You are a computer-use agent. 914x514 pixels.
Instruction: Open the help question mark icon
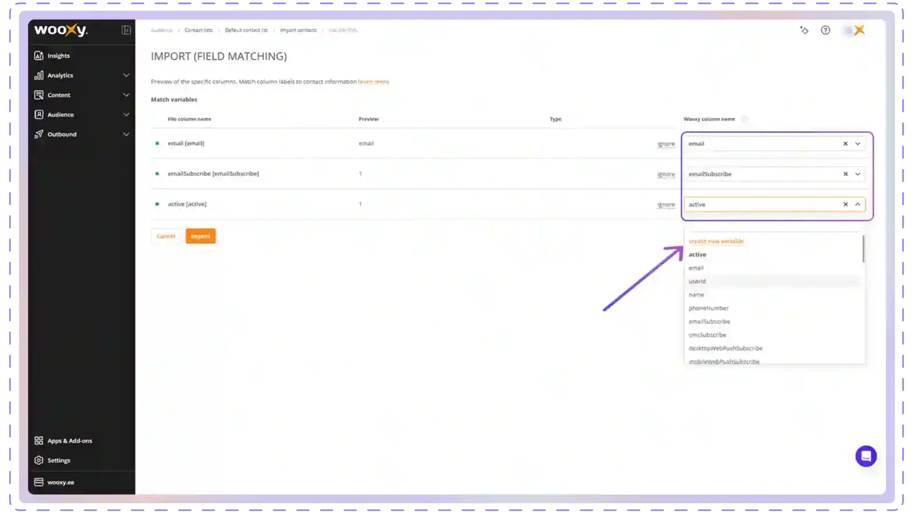(825, 30)
